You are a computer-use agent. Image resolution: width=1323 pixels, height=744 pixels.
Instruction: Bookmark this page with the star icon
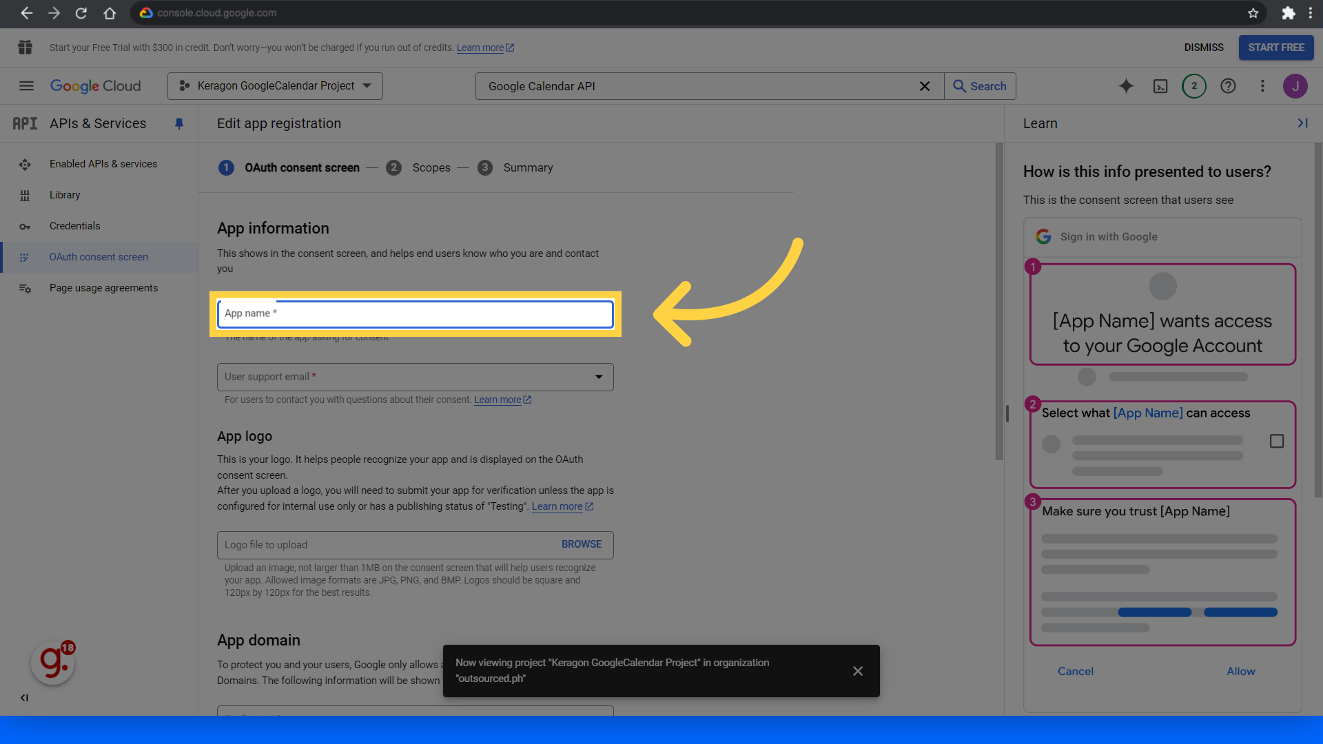[1253, 13]
